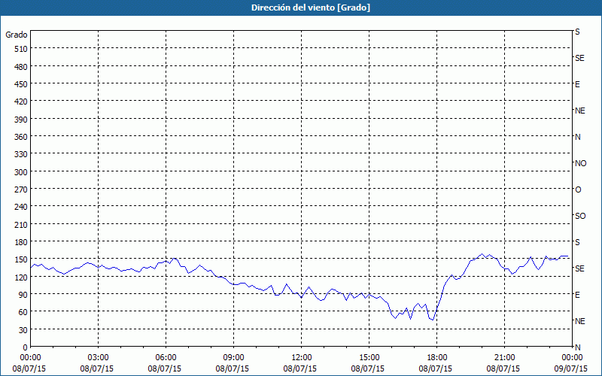Click the 510 value on the left axis
The height and width of the screenshot is (376, 602).
point(21,49)
